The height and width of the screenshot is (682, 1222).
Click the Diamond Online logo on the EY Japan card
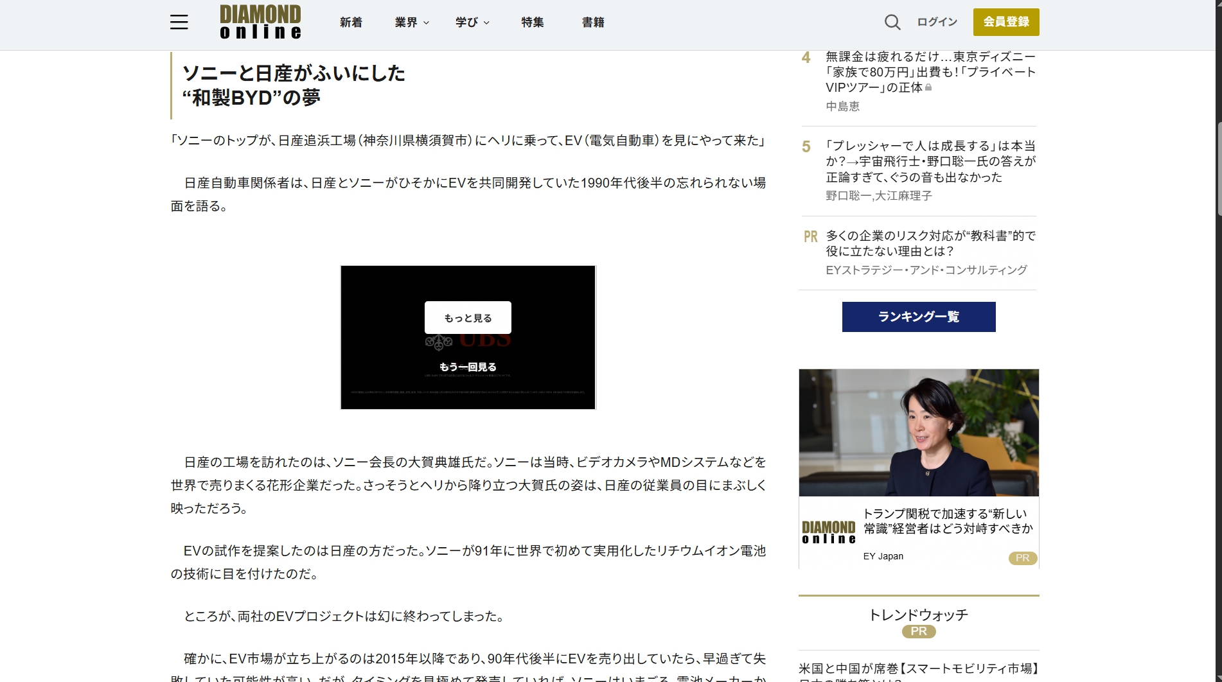(x=829, y=532)
